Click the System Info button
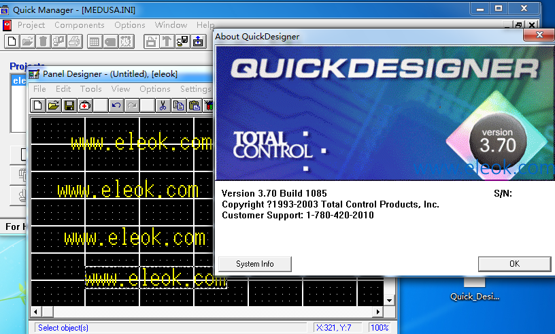Image resolution: width=555 pixels, height=334 pixels. pos(255,264)
